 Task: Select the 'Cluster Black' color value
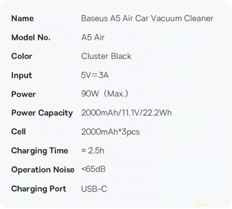coord(106,56)
